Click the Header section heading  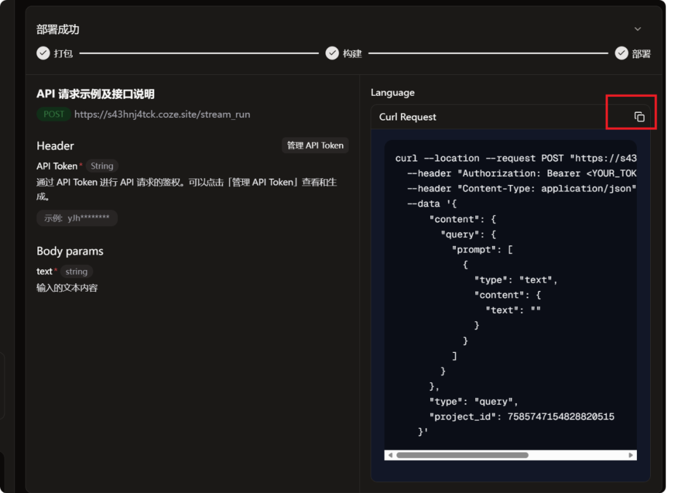click(x=55, y=146)
